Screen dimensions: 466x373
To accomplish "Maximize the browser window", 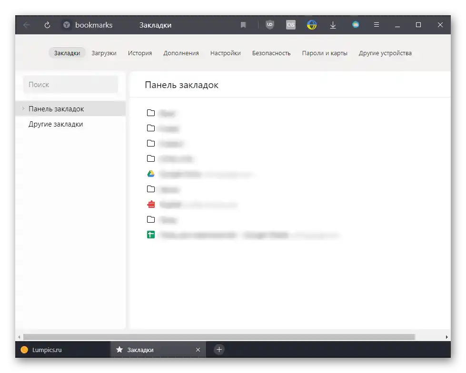I will point(418,25).
